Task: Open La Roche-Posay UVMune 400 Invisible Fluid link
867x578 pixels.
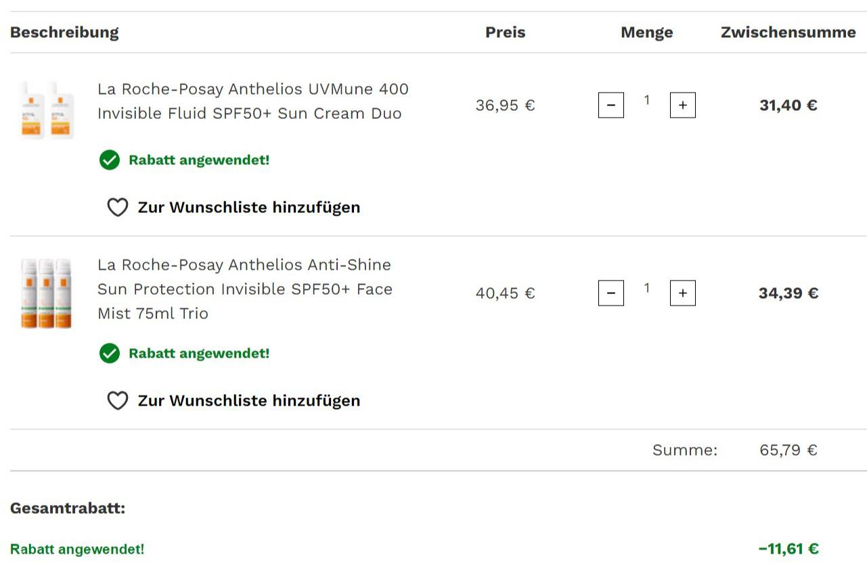Action: click(x=253, y=101)
